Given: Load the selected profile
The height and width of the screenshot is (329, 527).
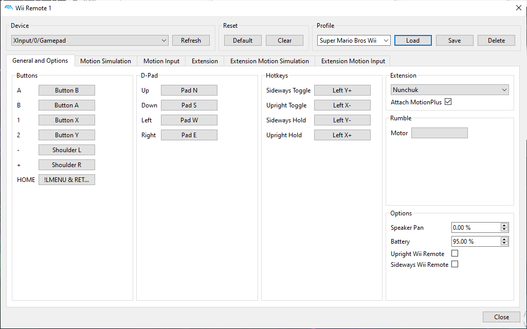Looking at the screenshot, I should (x=413, y=40).
